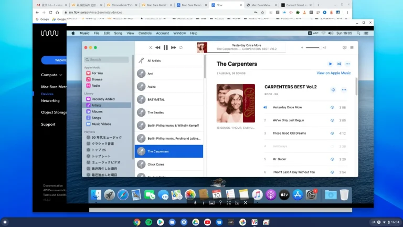The width and height of the screenshot is (403, 227).
Task: Skip to next track in Music
Action: 174,48
